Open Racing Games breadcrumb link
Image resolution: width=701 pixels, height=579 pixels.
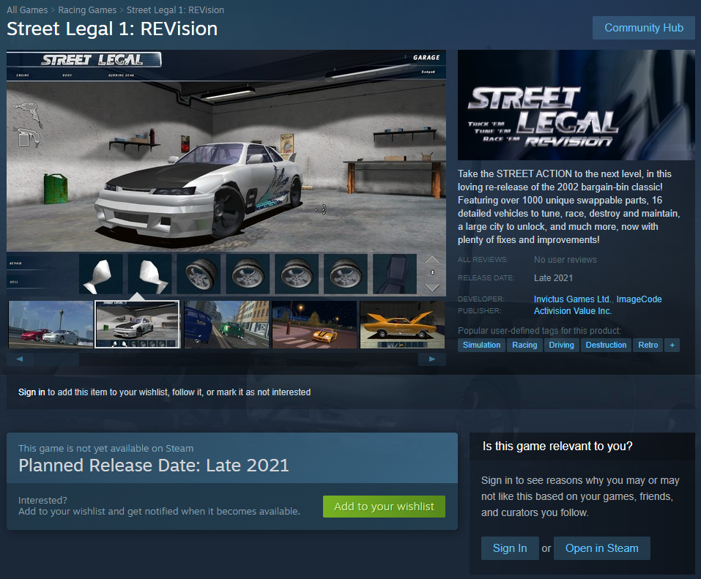pyautogui.click(x=87, y=10)
